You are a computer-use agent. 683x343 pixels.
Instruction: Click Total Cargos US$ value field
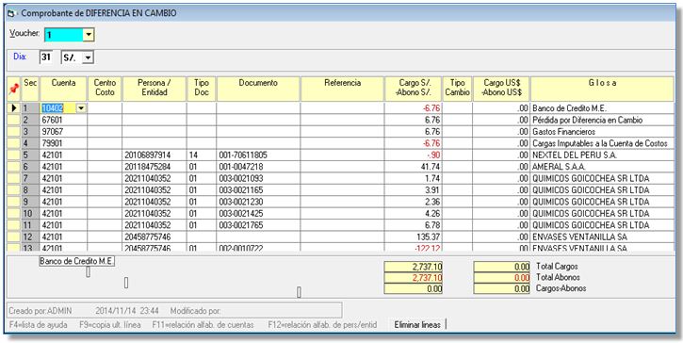point(501,267)
